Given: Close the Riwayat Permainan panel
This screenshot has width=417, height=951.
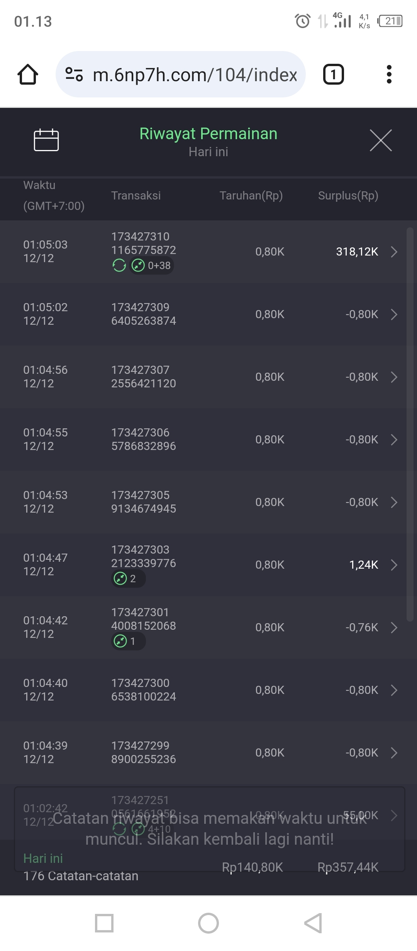Looking at the screenshot, I should click(x=381, y=140).
